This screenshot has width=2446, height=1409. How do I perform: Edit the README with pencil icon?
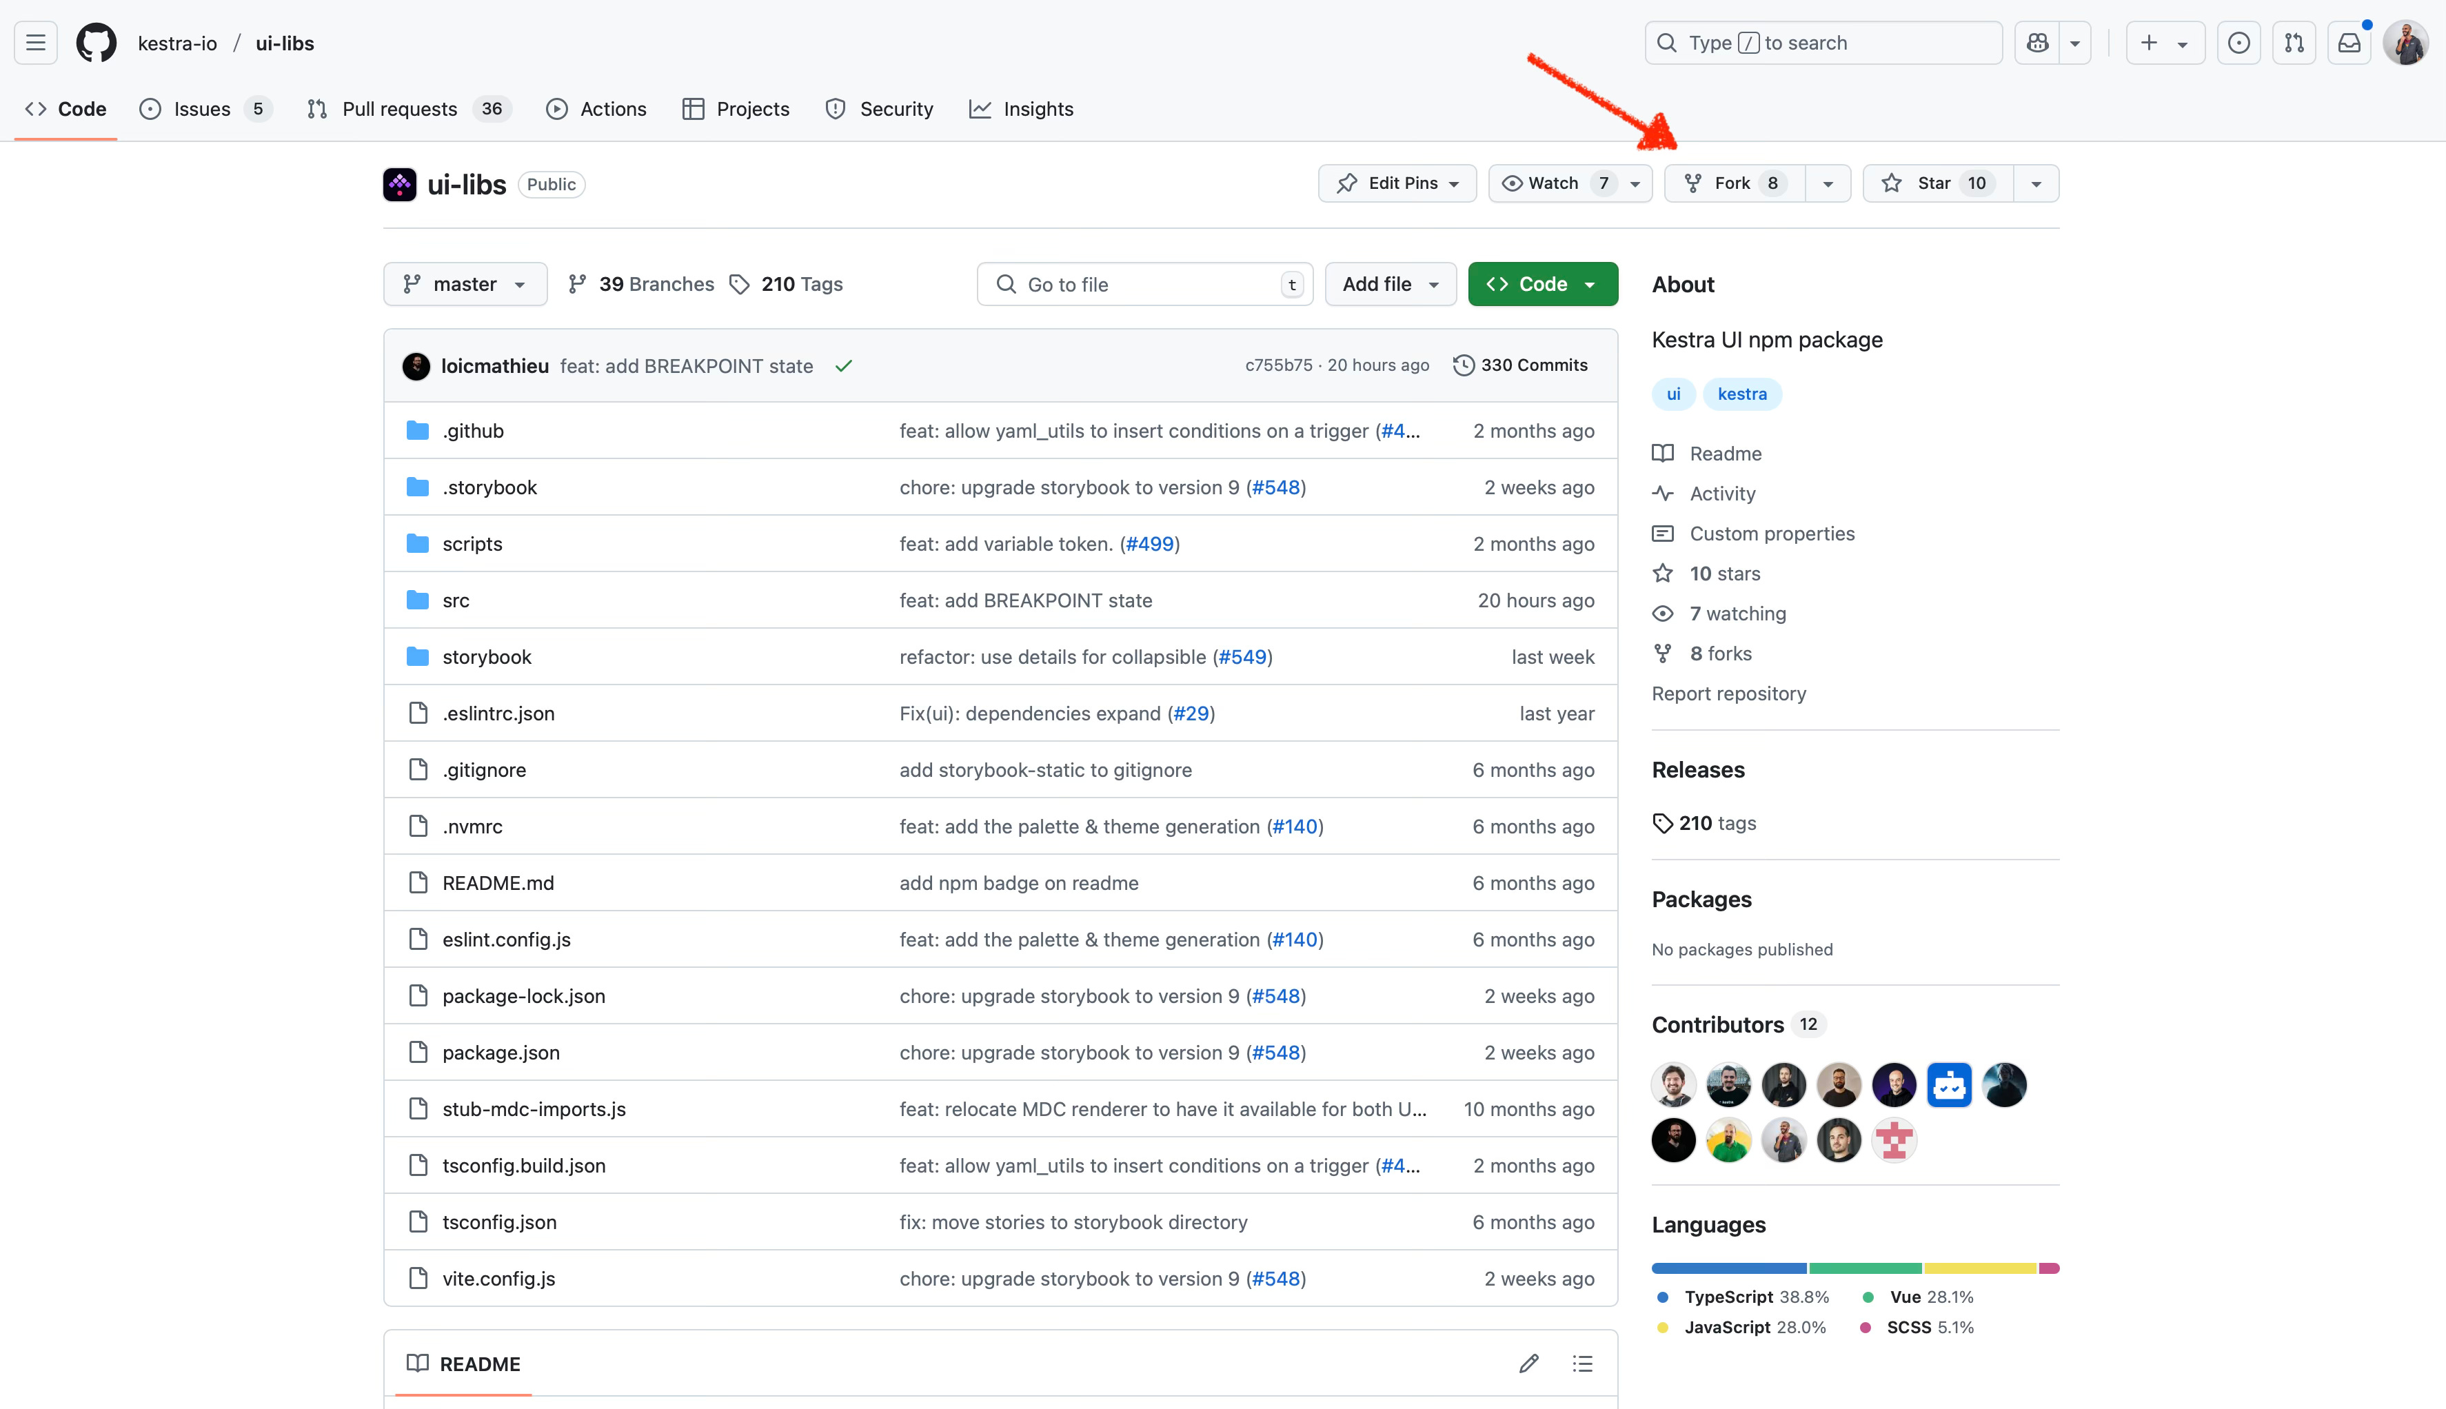pyautogui.click(x=1529, y=1364)
